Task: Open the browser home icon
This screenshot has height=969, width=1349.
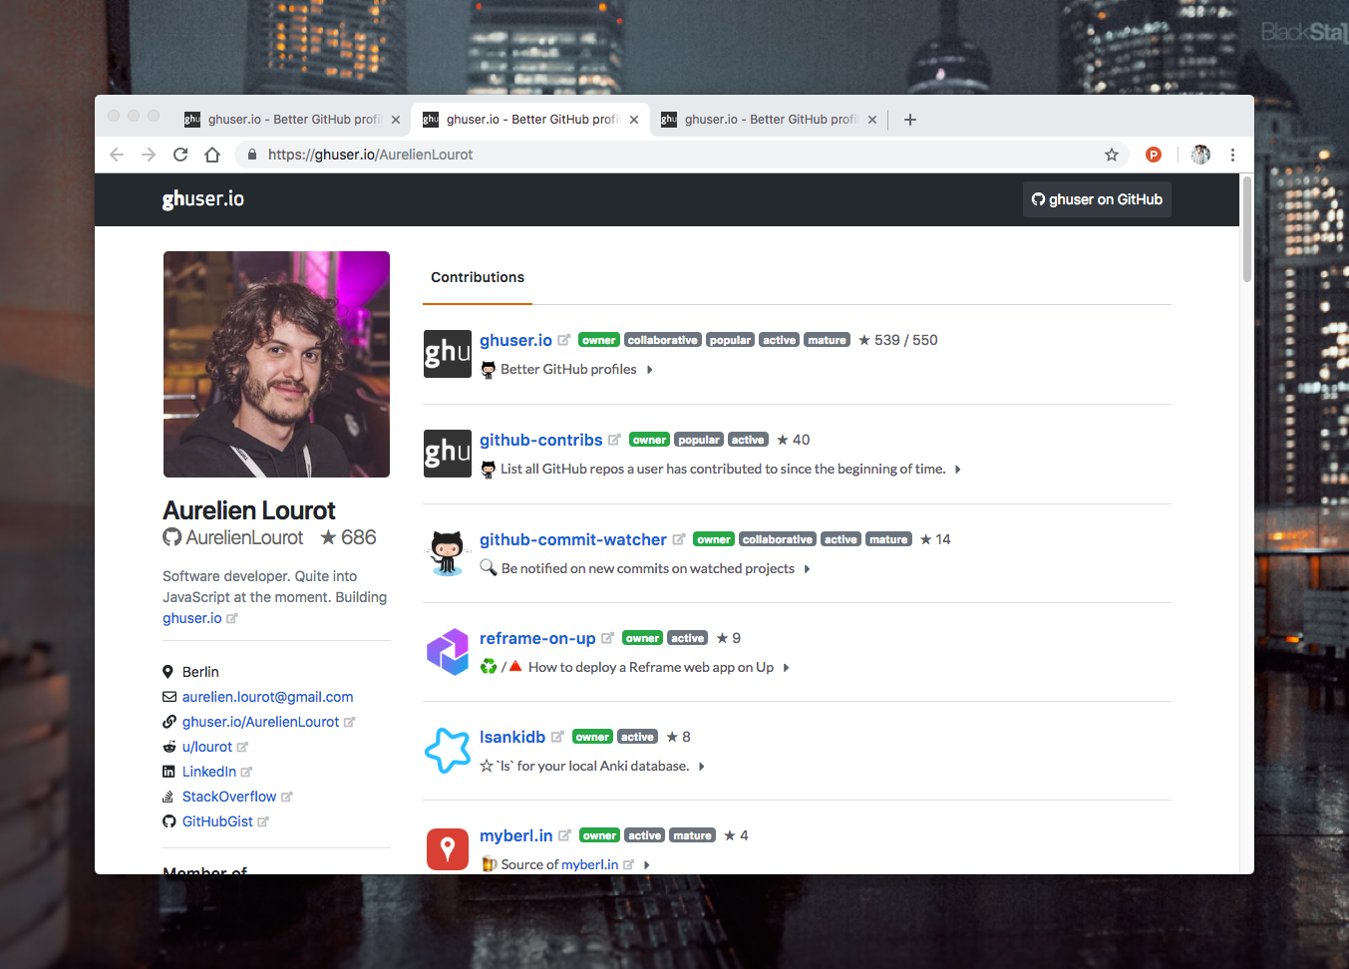Action: point(212,155)
